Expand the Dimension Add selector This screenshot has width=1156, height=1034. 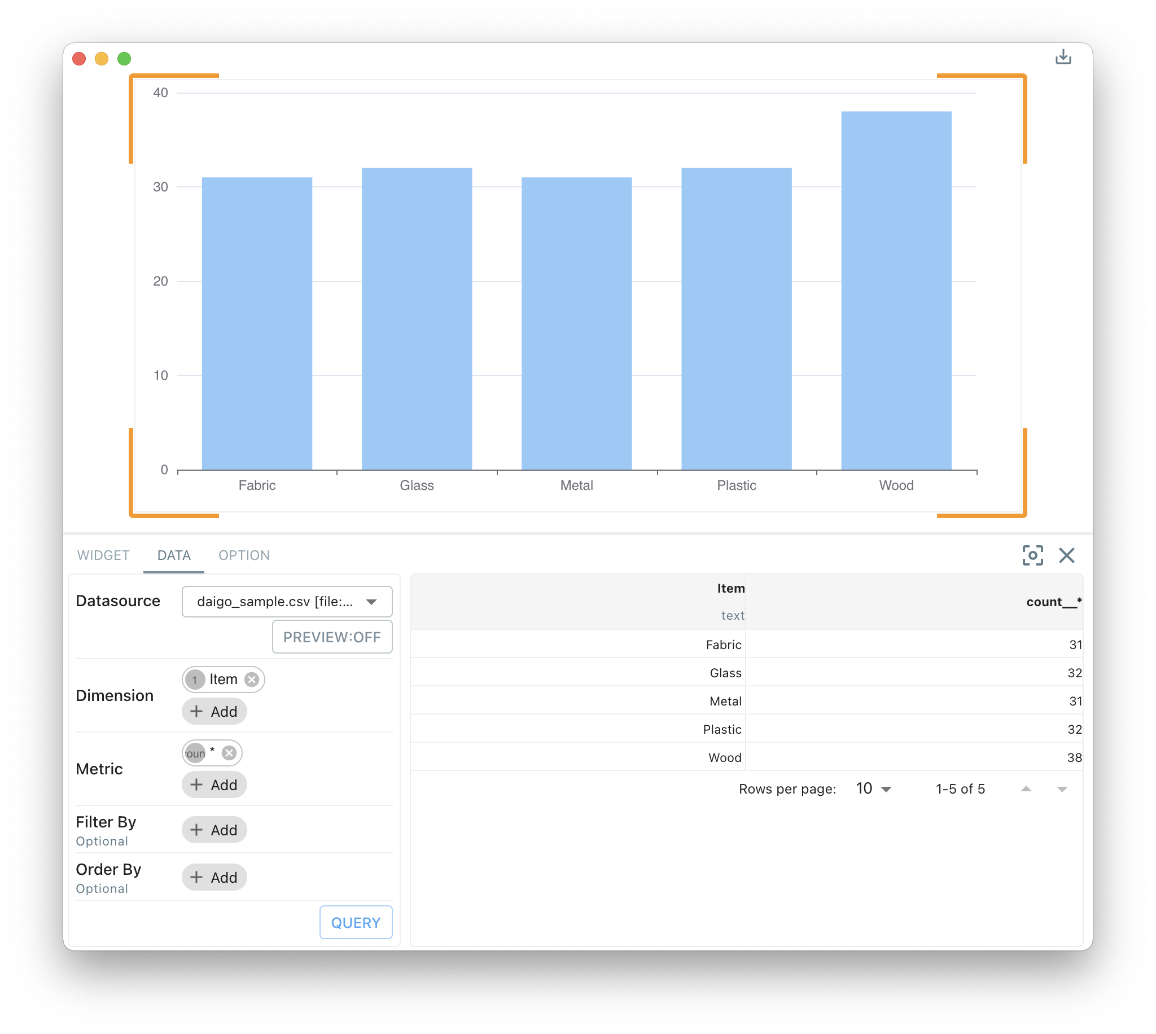pos(214,711)
